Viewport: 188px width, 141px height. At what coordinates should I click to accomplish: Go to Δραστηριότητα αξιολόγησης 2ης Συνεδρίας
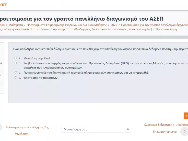coord(27,127)
